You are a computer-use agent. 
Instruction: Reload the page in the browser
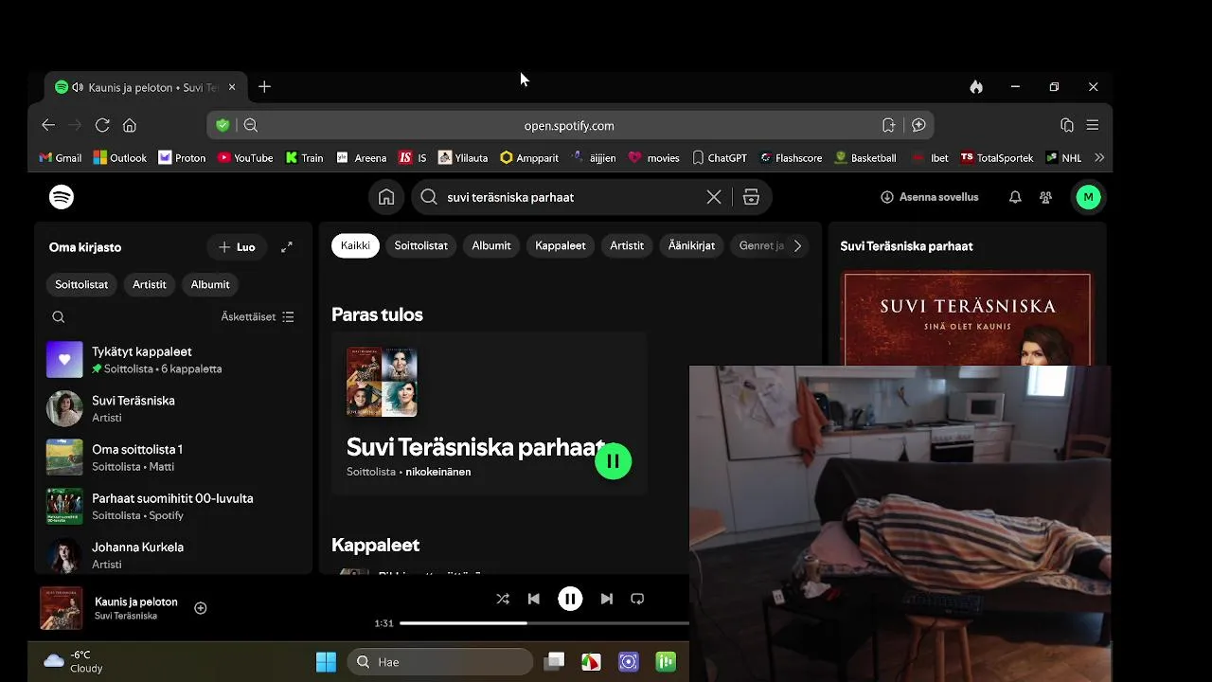(x=102, y=125)
